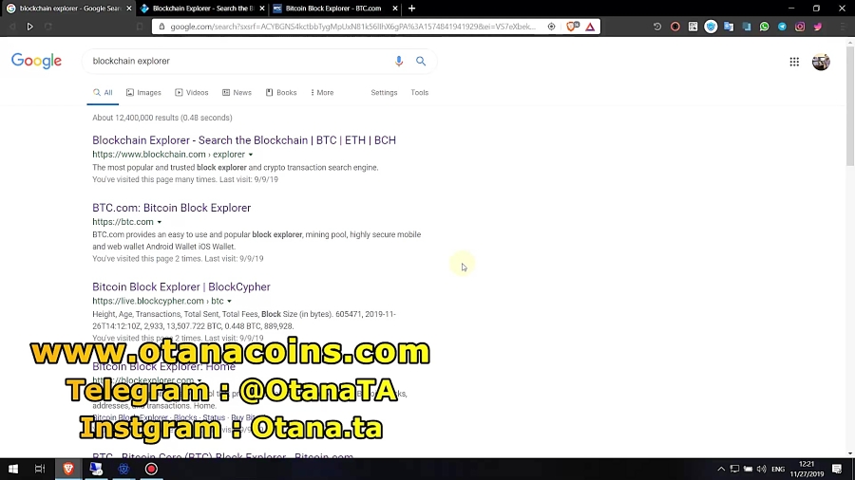Click the blue shield extension icon
Image resolution: width=855 pixels, height=480 pixels.
(x=711, y=27)
